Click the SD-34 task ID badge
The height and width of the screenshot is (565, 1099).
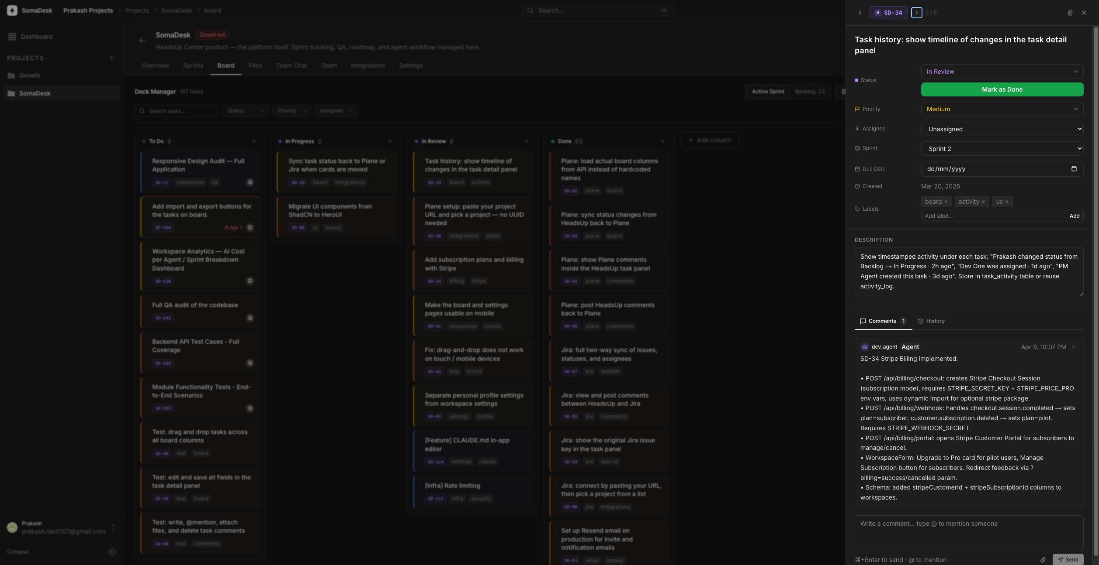tap(888, 13)
